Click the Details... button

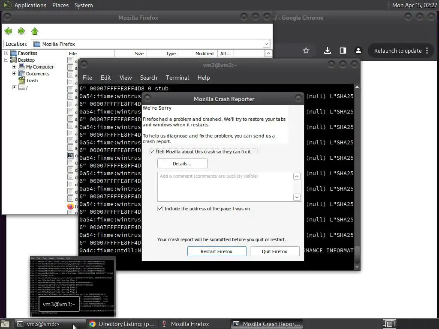[x=182, y=164]
